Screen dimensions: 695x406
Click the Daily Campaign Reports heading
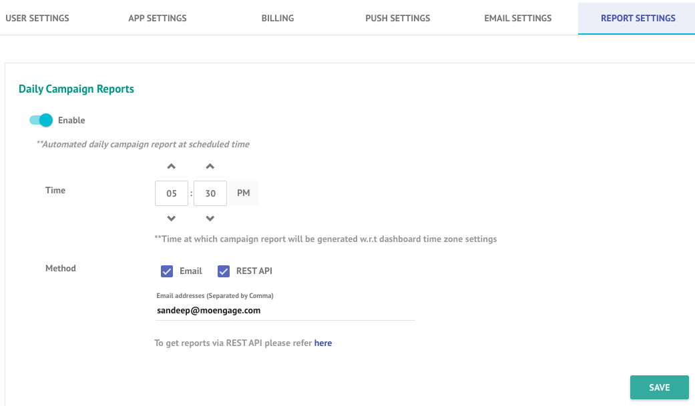(76, 89)
